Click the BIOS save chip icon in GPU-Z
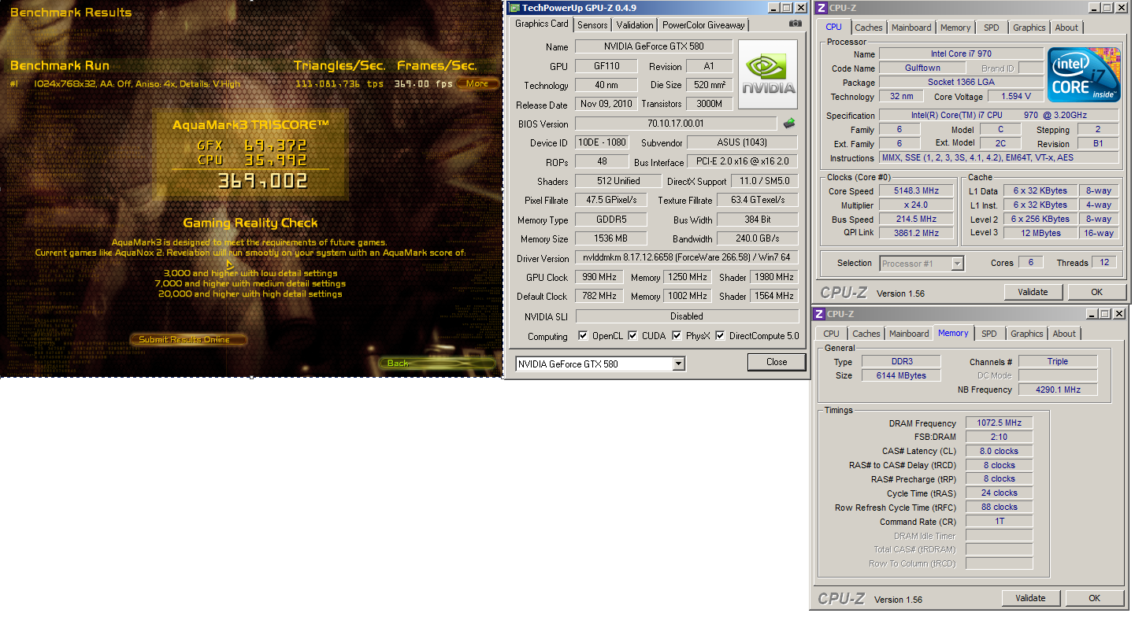This screenshot has width=1135, height=624. pos(788,123)
